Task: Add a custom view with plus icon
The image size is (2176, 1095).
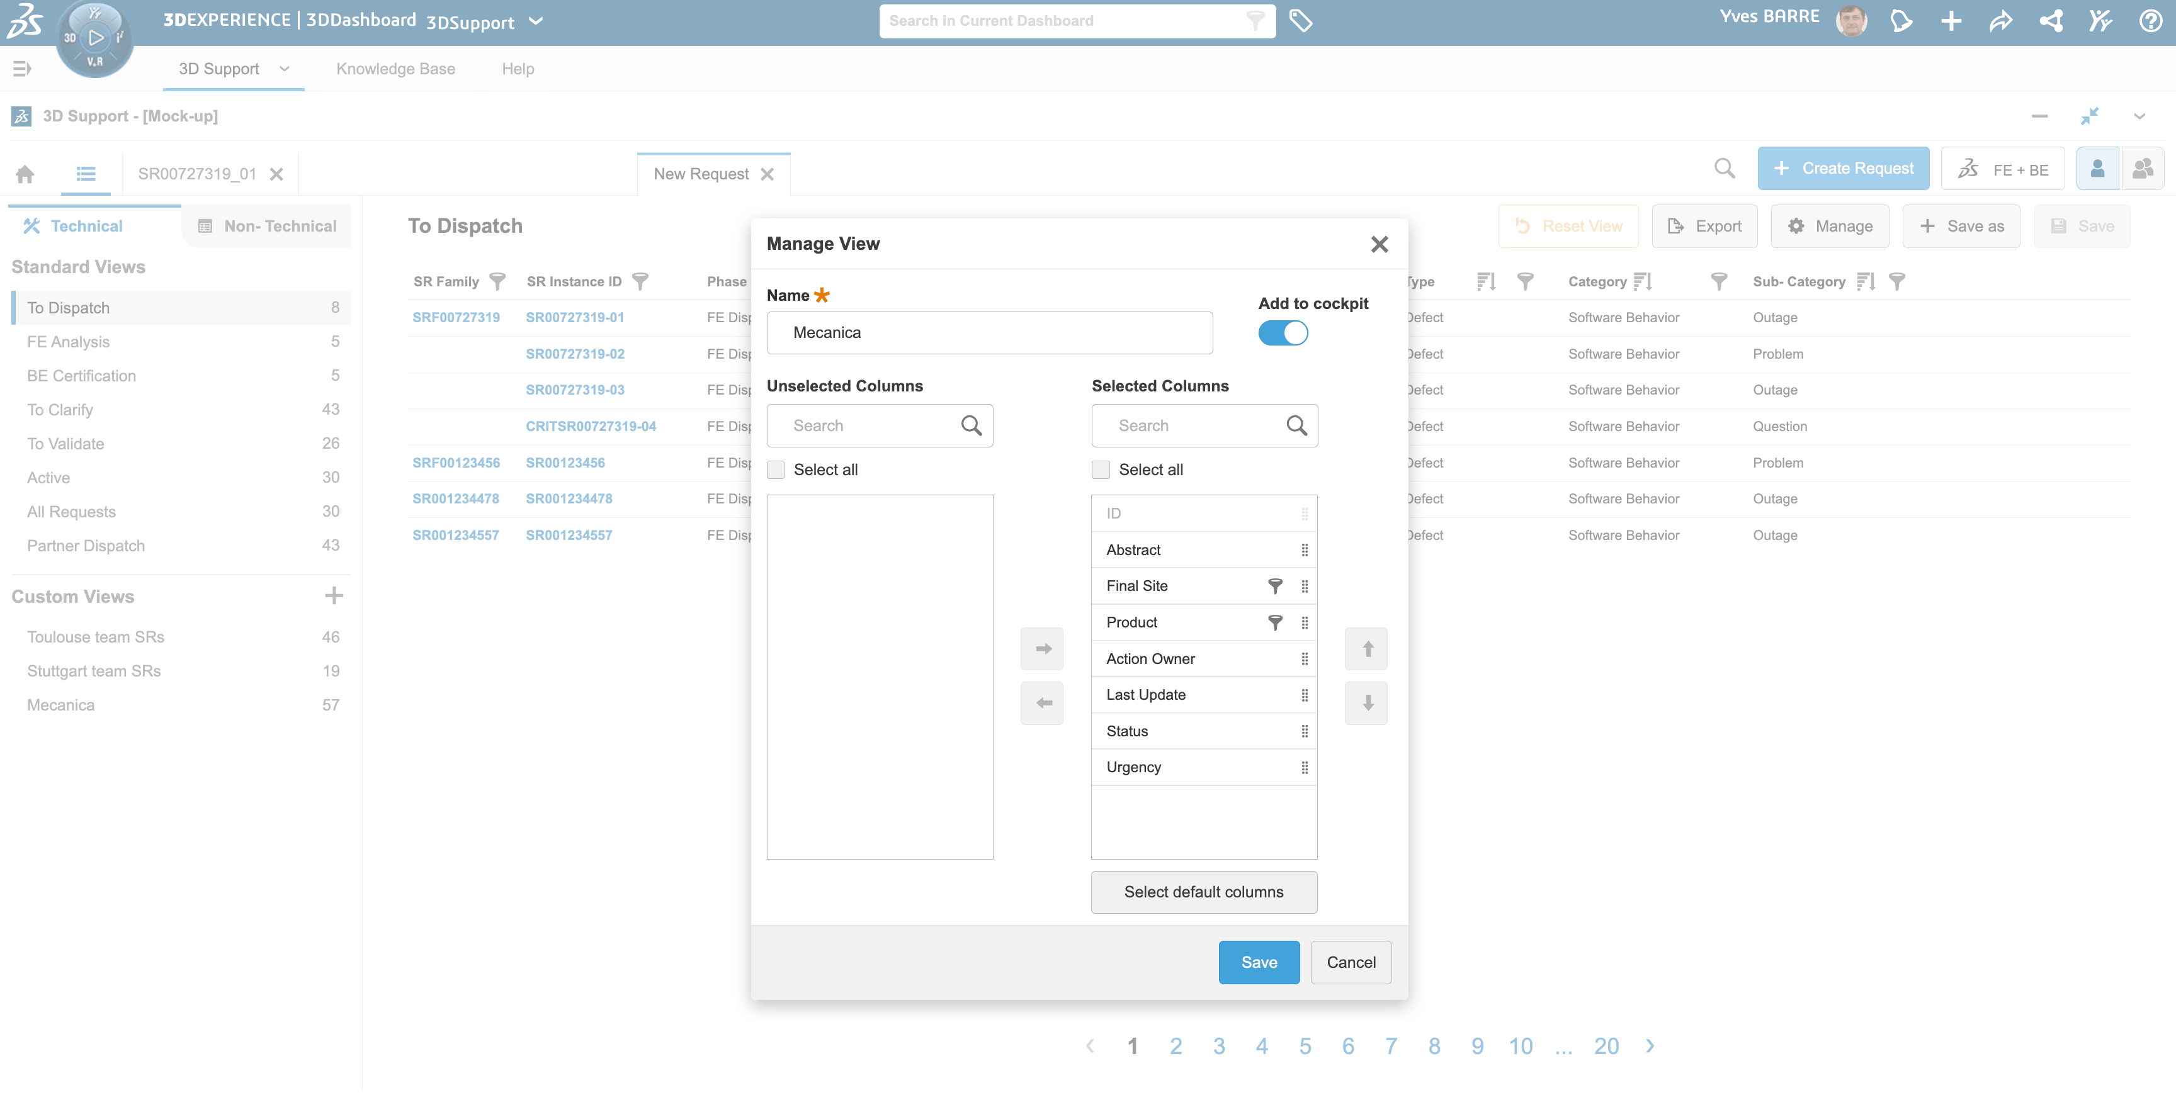Action: (x=334, y=596)
